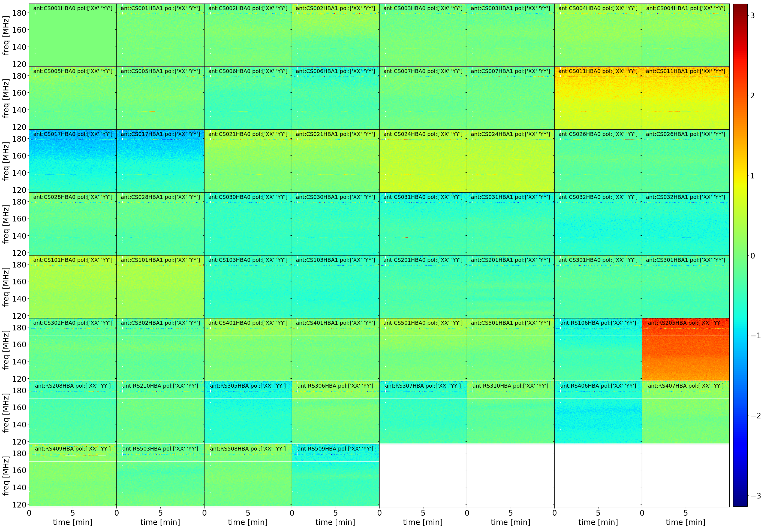This screenshot has width=764, height=529.
Task: Select the CS501HBA0 antenna plot
Action: point(423,349)
